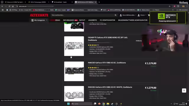
Task: Show hidden tray icons chevron
Action: [171, 104]
